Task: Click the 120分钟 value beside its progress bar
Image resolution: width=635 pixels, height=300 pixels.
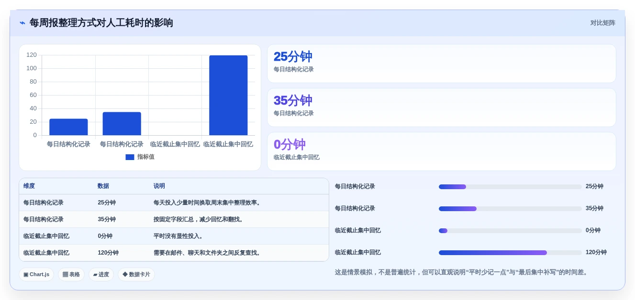Action: point(596,253)
